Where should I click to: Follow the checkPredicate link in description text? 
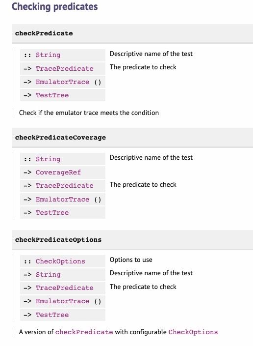(84, 332)
